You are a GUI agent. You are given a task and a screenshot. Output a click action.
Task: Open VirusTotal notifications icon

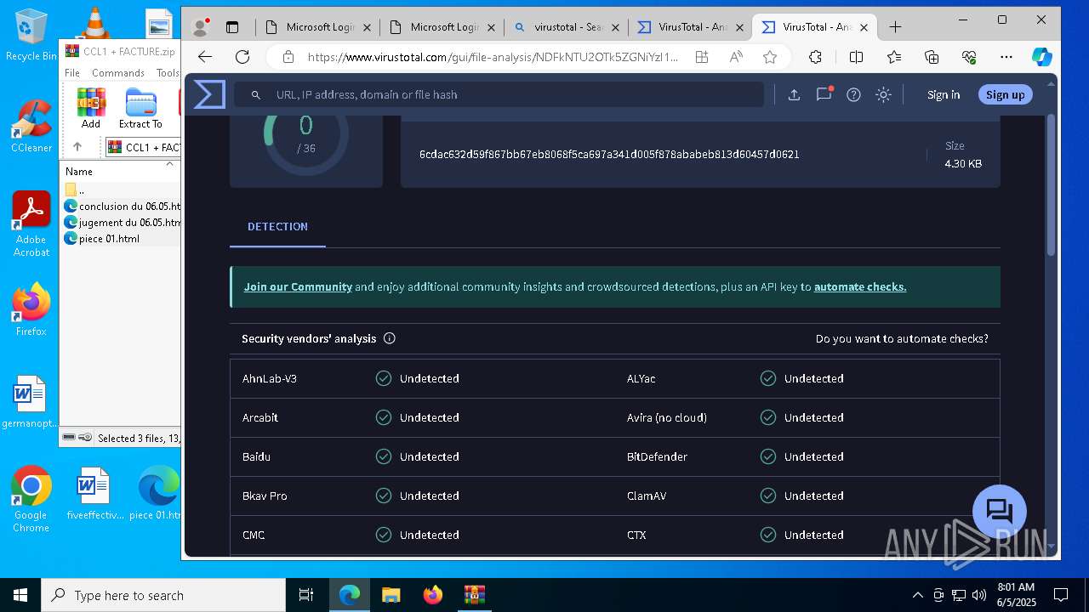coord(824,94)
